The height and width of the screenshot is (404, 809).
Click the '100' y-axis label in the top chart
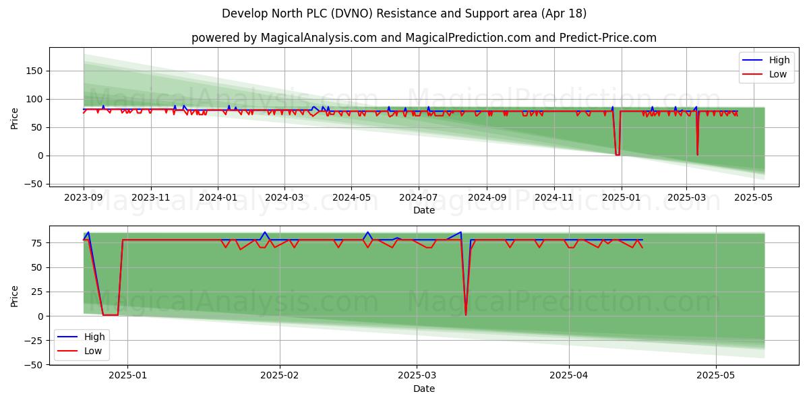(36, 100)
